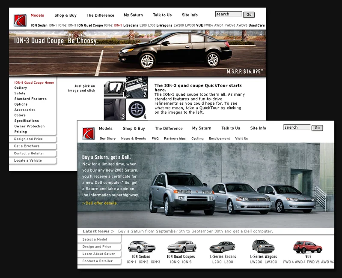Open The Difference in the front window
The image size is (342, 278).
point(169,129)
